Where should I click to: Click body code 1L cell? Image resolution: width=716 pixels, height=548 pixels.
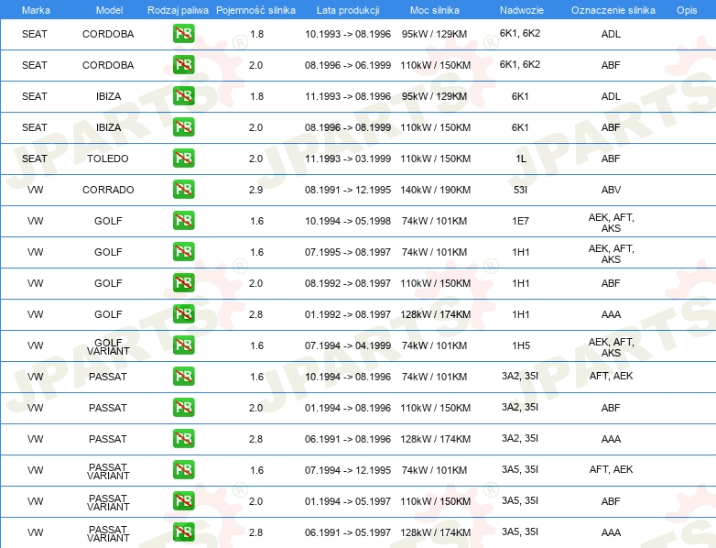521,159
